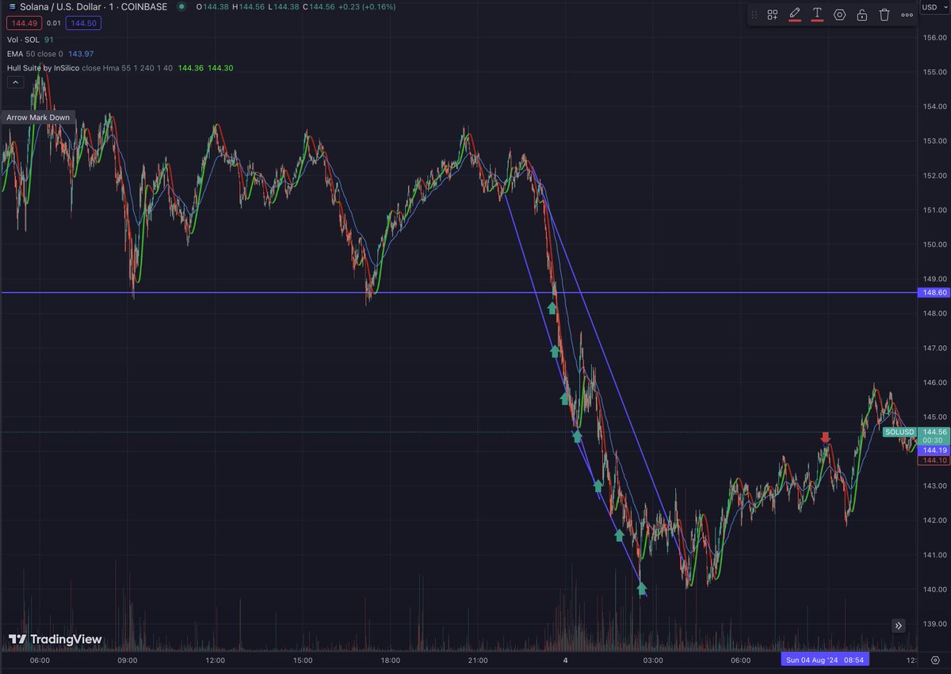Select the horizontal line at 148.60
951x674 pixels.
(460, 293)
